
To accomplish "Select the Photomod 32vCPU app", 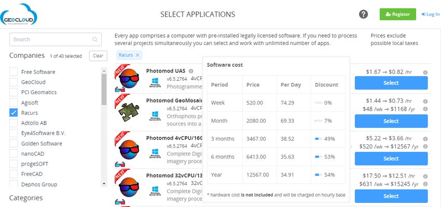I will point(391,196).
